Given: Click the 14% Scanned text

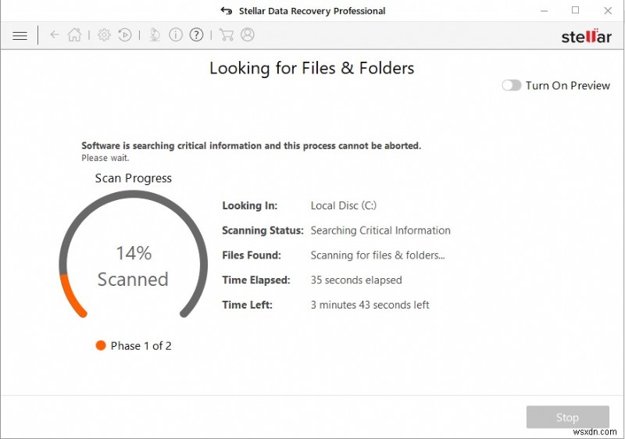Looking at the screenshot, I should point(133,266).
